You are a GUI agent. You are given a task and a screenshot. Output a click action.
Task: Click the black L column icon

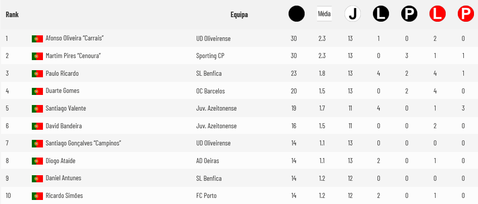(381, 14)
